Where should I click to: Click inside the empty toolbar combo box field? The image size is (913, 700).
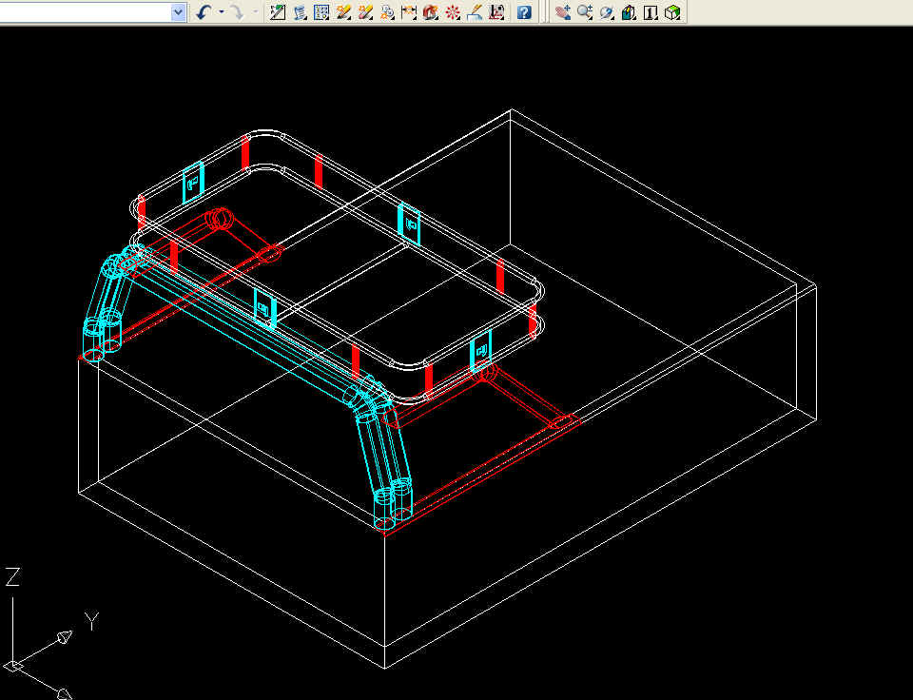84,12
